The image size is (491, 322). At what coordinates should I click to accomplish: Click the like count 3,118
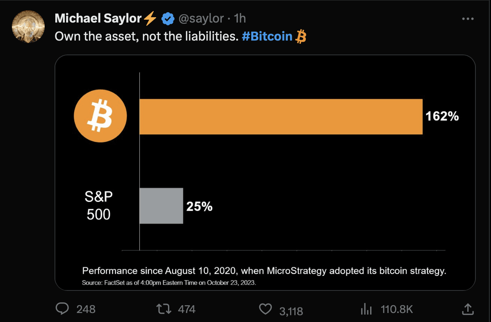pyautogui.click(x=291, y=310)
